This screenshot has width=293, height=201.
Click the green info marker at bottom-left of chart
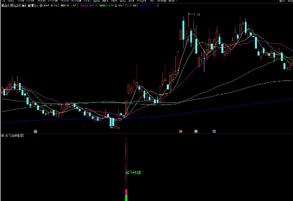tap(36, 131)
